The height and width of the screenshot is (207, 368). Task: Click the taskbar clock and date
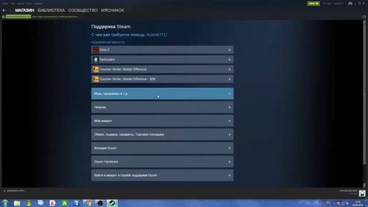point(358,203)
